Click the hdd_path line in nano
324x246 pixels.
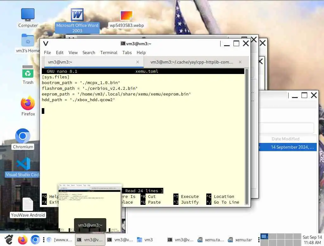(x=78, y=100)
